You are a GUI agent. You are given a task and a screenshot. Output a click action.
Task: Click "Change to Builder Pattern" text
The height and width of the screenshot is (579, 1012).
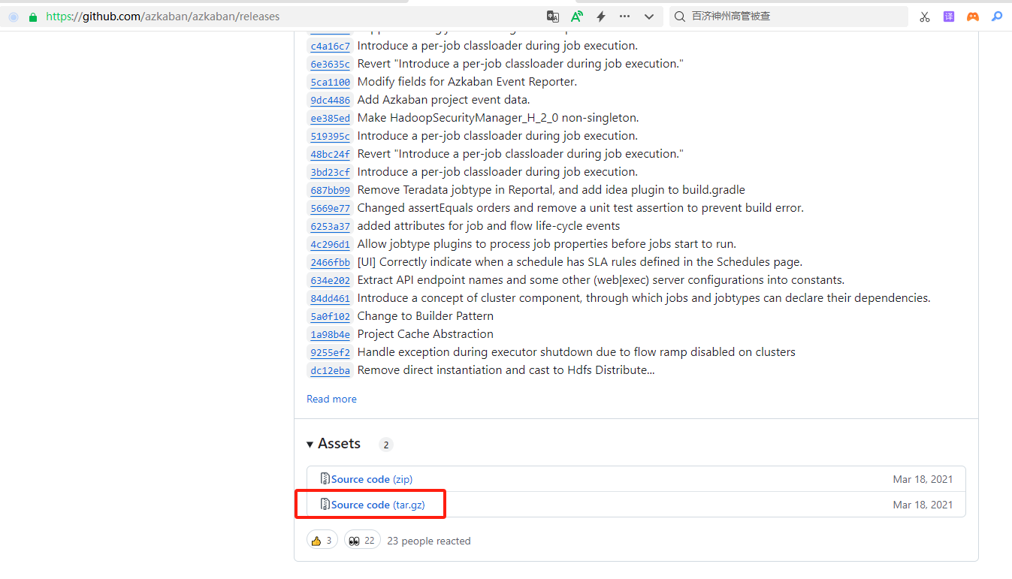coord(425,316)
